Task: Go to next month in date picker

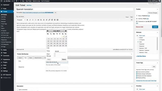Action: [66, 31]
